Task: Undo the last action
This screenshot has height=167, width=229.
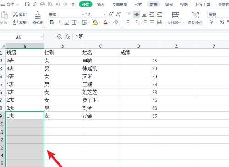Action: pyautogui.click(x=58, y=4)
